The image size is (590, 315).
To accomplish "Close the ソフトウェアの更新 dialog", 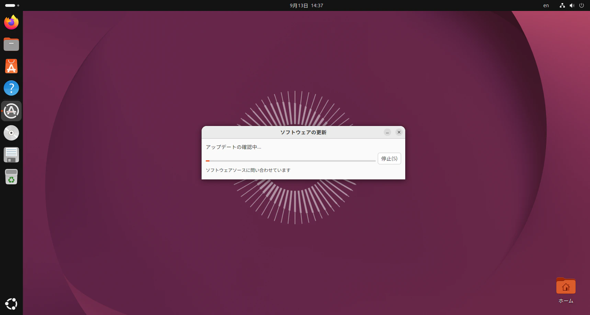I will (399, 132).
